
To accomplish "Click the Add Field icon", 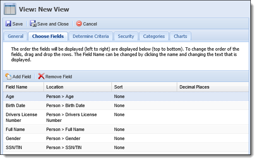I will coord(8,76).
